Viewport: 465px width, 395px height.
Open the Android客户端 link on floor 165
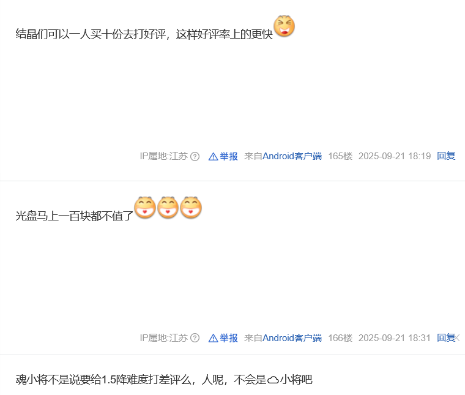(x=292, y=156)
